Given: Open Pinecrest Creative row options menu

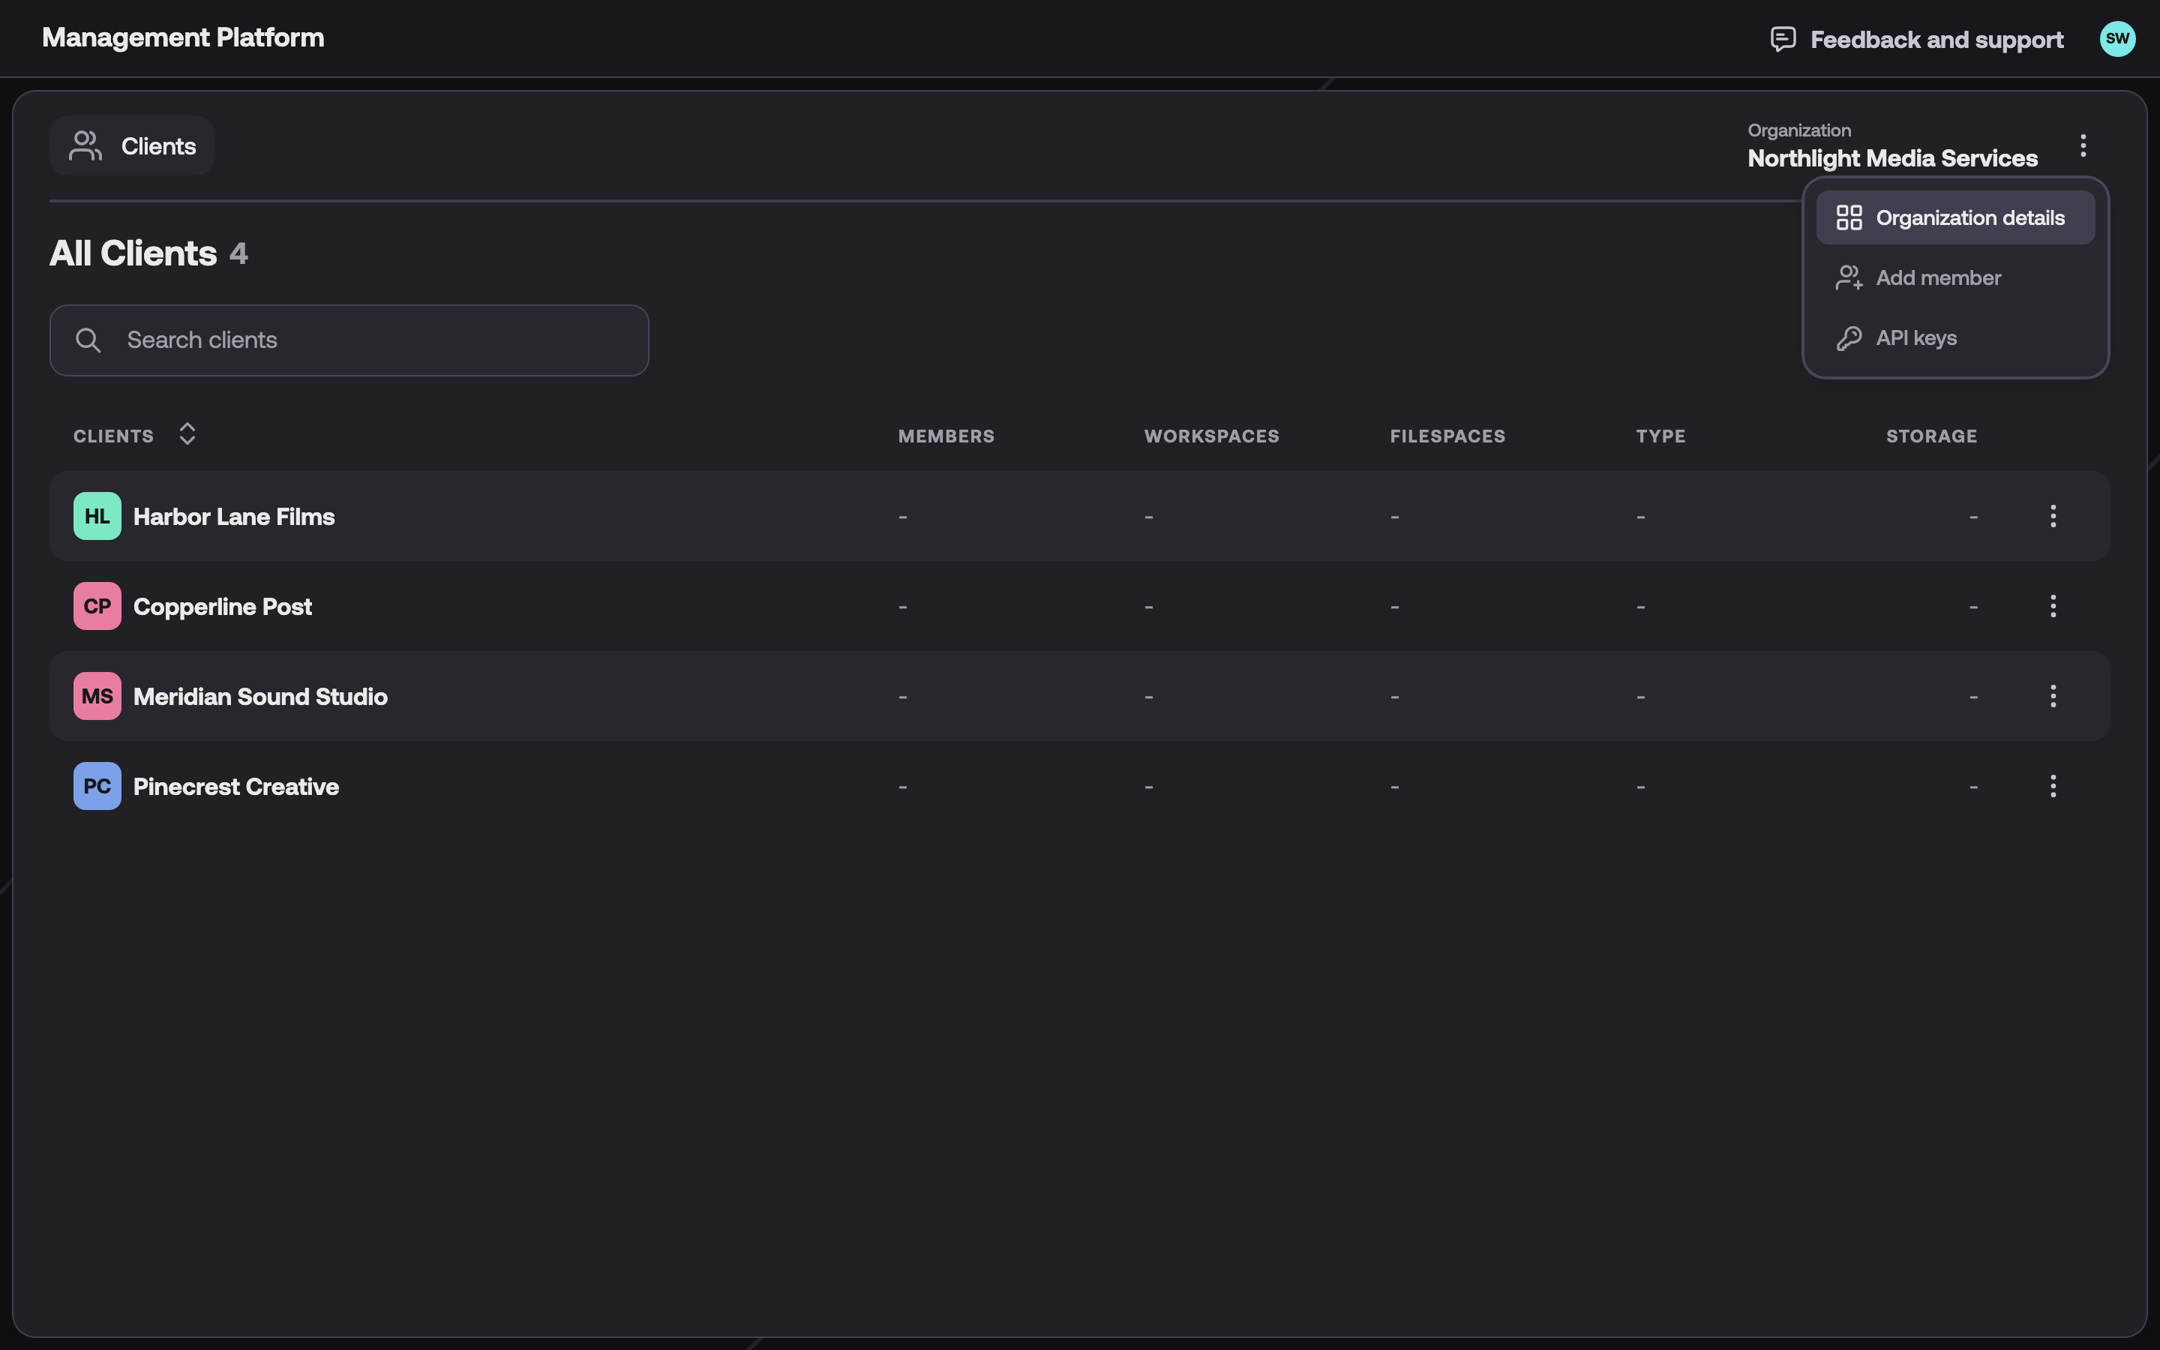Looking at the screenshot, I should point(2053,787).
